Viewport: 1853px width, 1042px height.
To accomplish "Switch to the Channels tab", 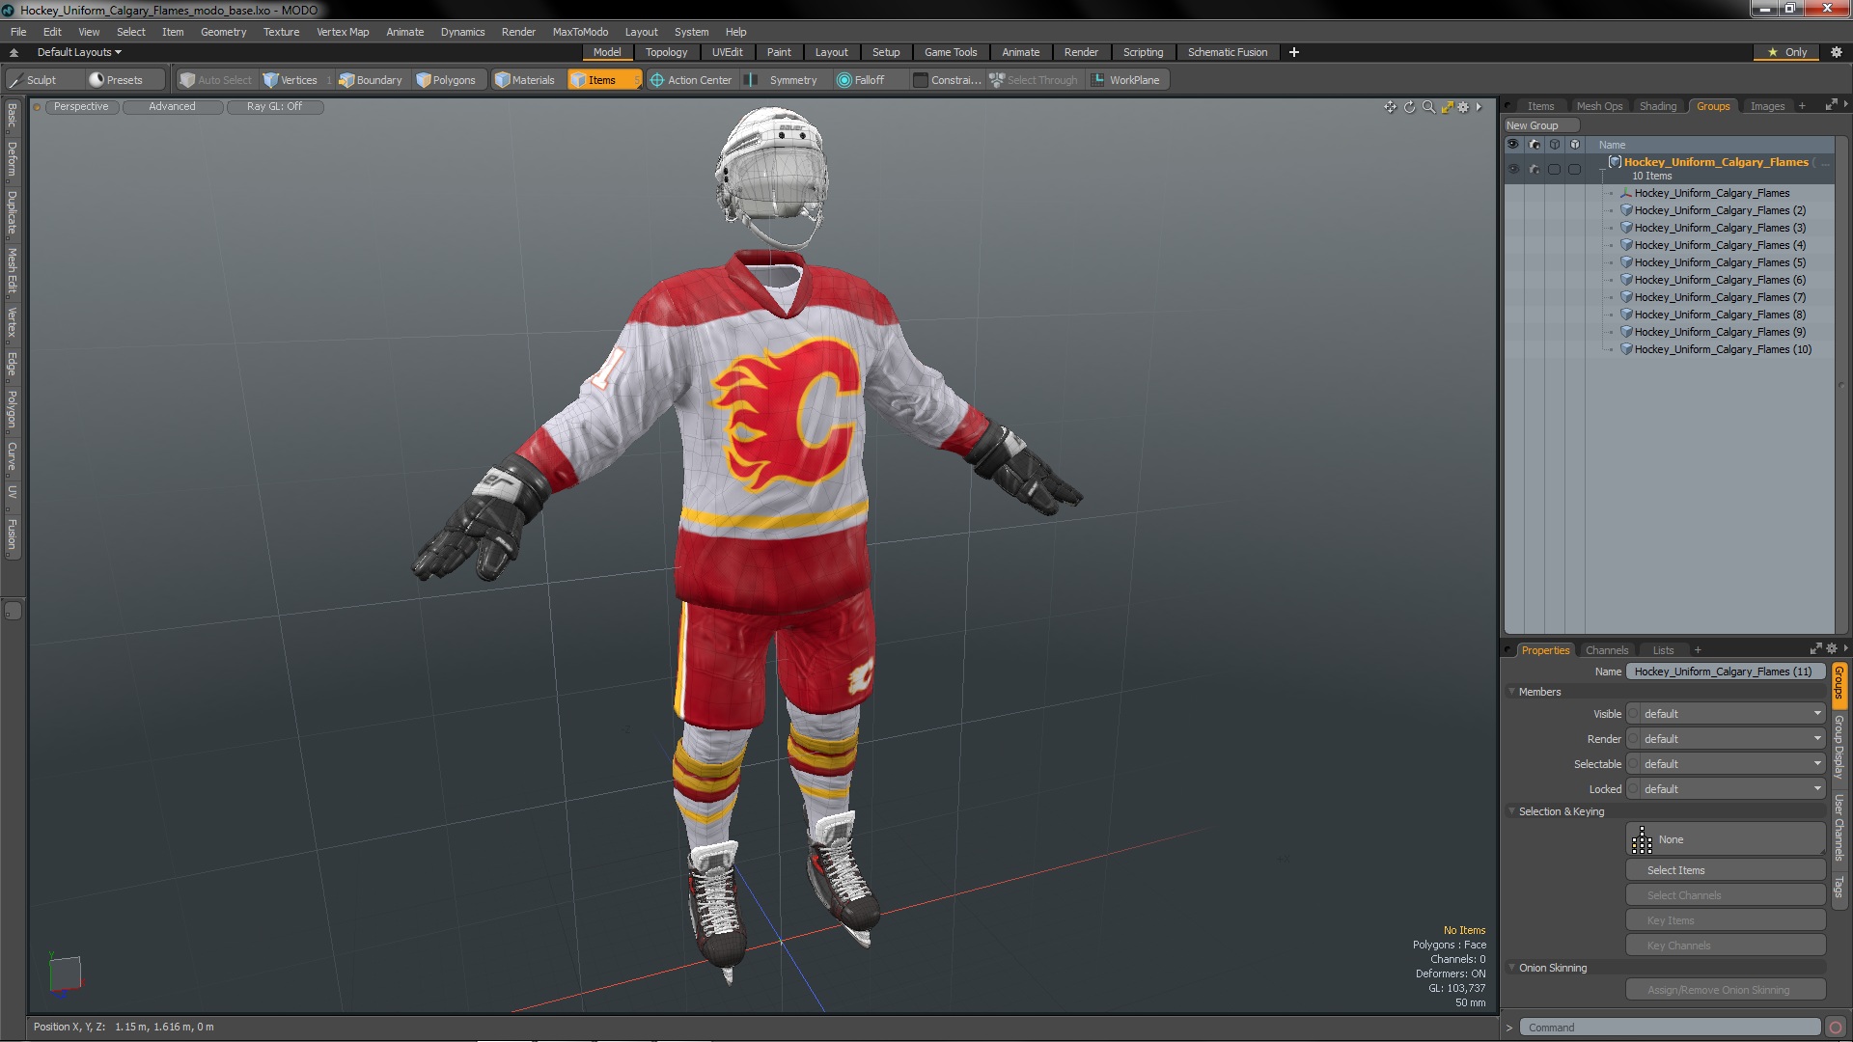I will (x=1607, y=650).
